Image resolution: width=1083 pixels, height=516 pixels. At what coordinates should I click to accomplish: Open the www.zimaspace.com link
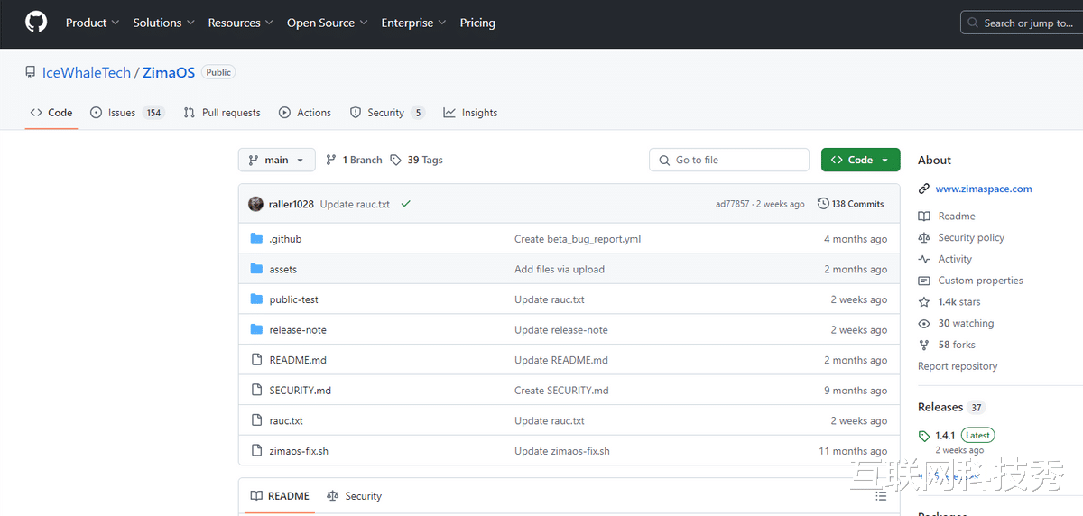tap(984, 189)
